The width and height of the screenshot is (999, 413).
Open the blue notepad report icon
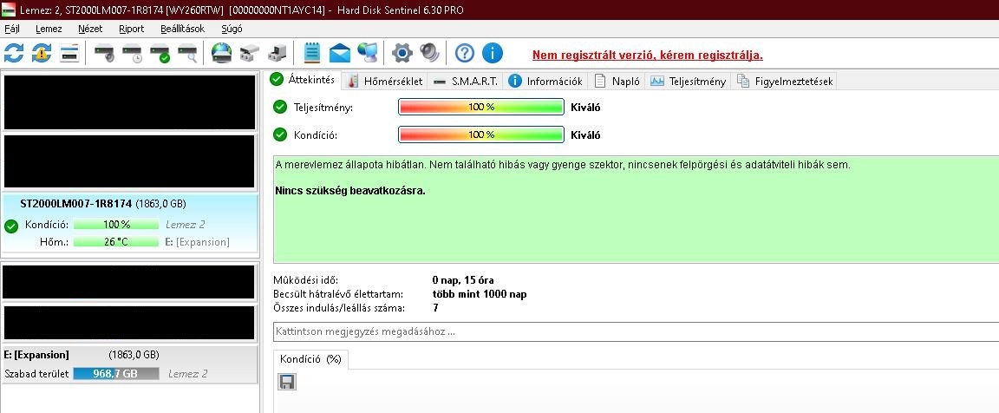311,53
